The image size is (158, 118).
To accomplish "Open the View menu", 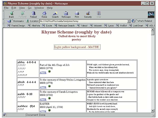I will pyautogui.click(x=22, y=8).
